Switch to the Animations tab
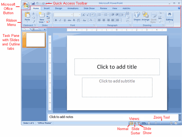The height and width of the screenshot is (137, 182). coord(73,8)
